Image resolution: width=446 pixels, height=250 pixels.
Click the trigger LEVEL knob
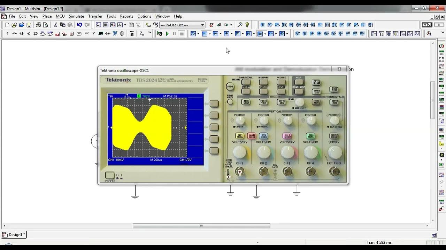point(300,102)
